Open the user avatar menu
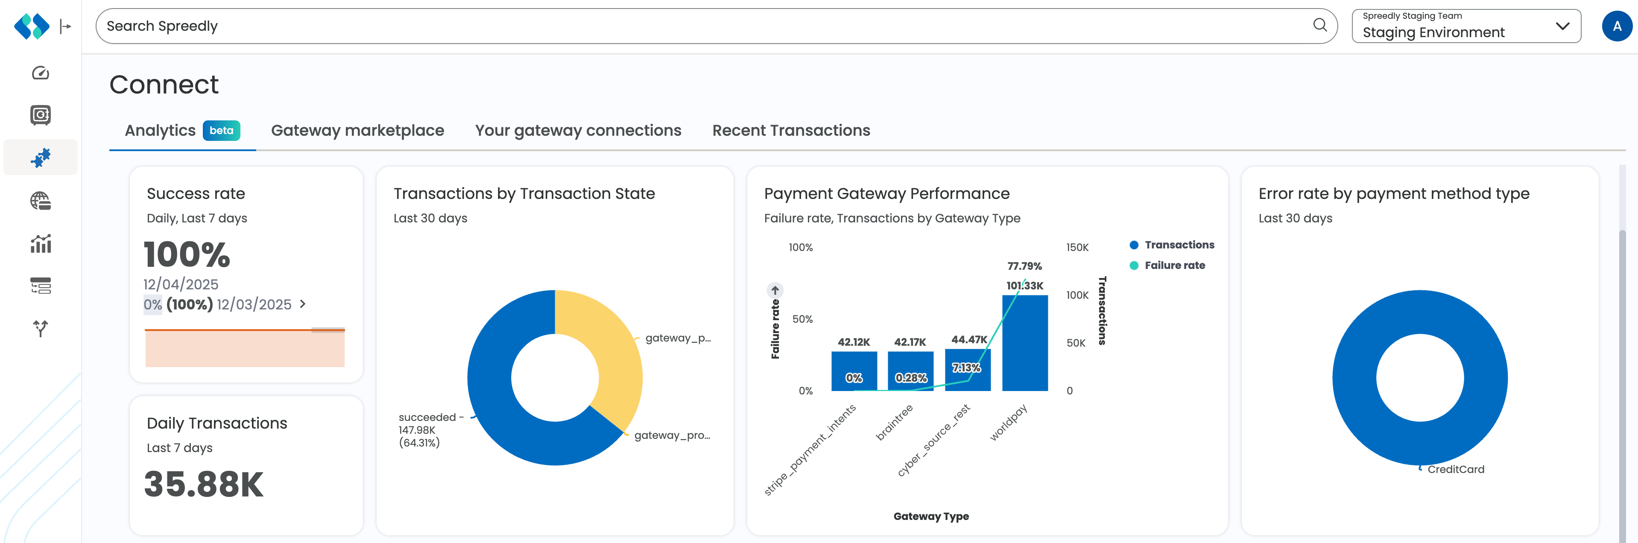This screenshot has height=543, width=1638. pos(1616,26)
